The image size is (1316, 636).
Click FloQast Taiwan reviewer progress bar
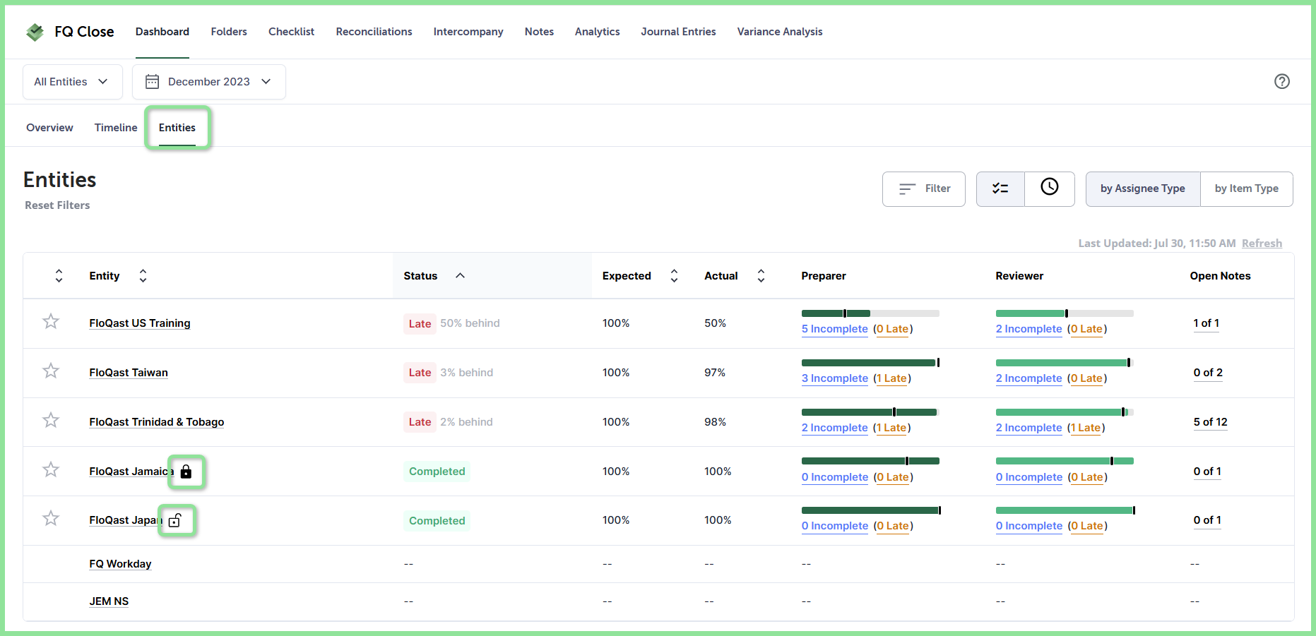pyautogui.click(x=1065, y=363)
